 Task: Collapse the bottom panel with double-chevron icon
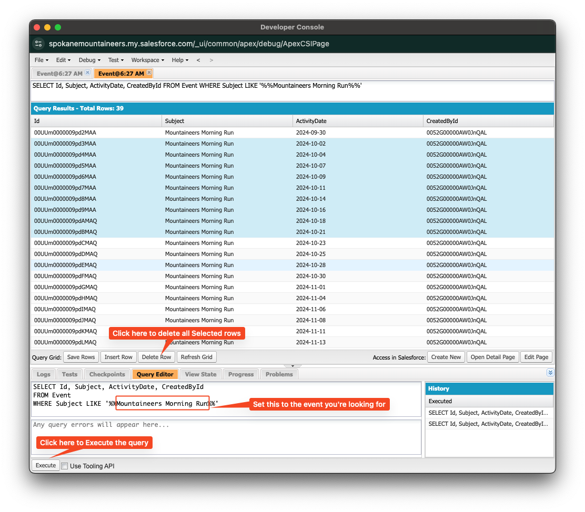pyautogui.click(x=550, y=373)
